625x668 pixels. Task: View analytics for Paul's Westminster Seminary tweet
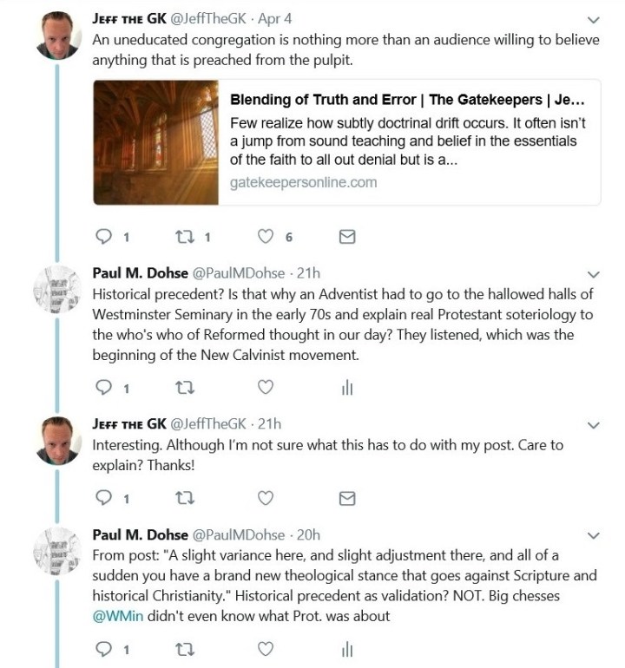tap(345, 387)
